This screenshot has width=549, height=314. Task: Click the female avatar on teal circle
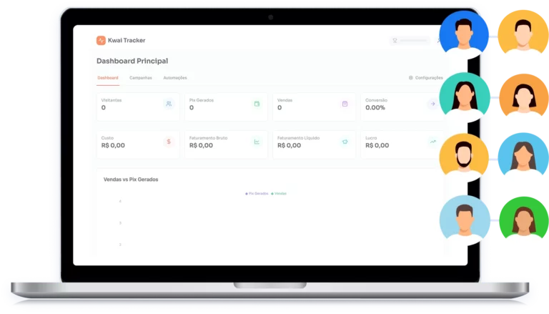click(x=465, y=97)
